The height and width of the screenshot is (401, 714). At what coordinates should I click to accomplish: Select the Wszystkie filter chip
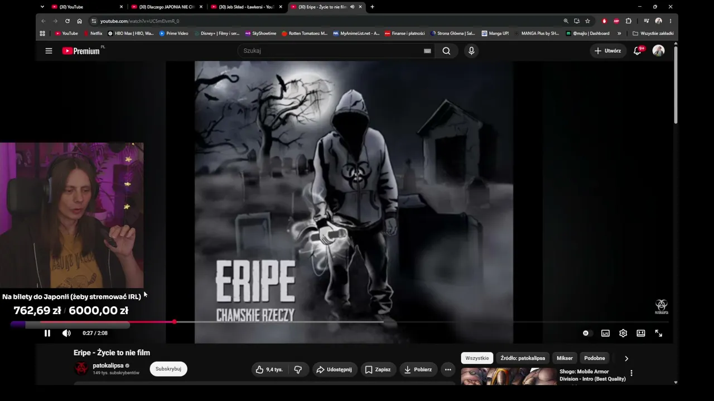click(x=477, y=358)
